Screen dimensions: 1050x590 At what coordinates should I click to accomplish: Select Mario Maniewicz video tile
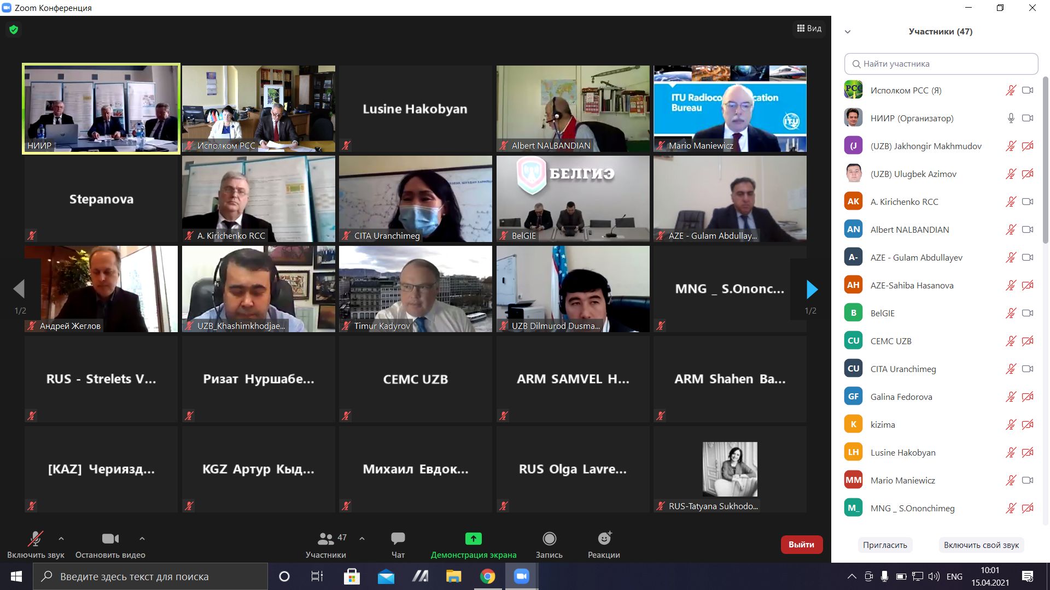click(730, 109)
